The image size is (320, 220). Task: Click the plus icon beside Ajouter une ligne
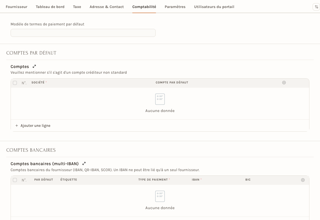pyautogui.click(x=17, y=125)
